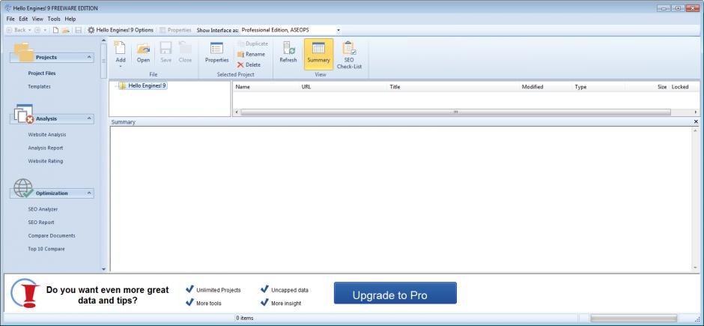This screenshot has width=704, height=326.
Task: Click the new document icon in top toolbar
Action: click(x=55, y=30)
